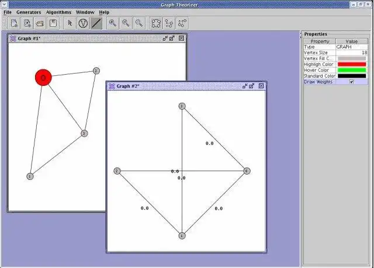Viewport: 374px width, 268px height.
Task: Open the Window menu
Action: pyautogui.click(x=85, y=12)
